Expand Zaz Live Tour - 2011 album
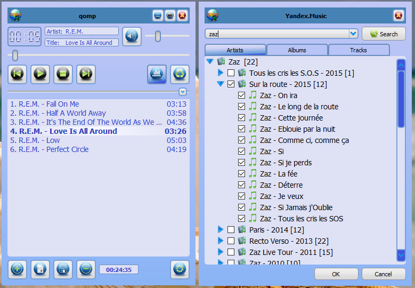 click(x=220, y=252)
